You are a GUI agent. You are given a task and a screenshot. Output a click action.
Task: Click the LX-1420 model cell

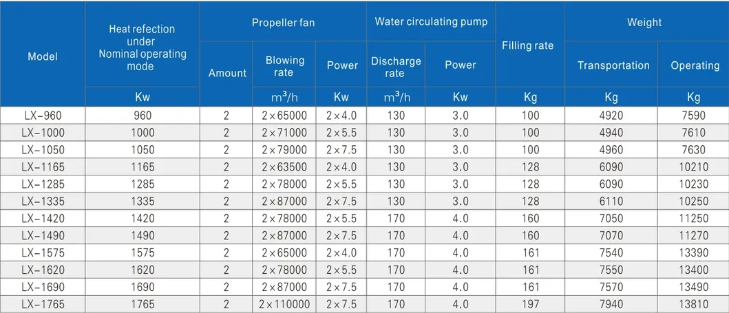tap(43, 218)
